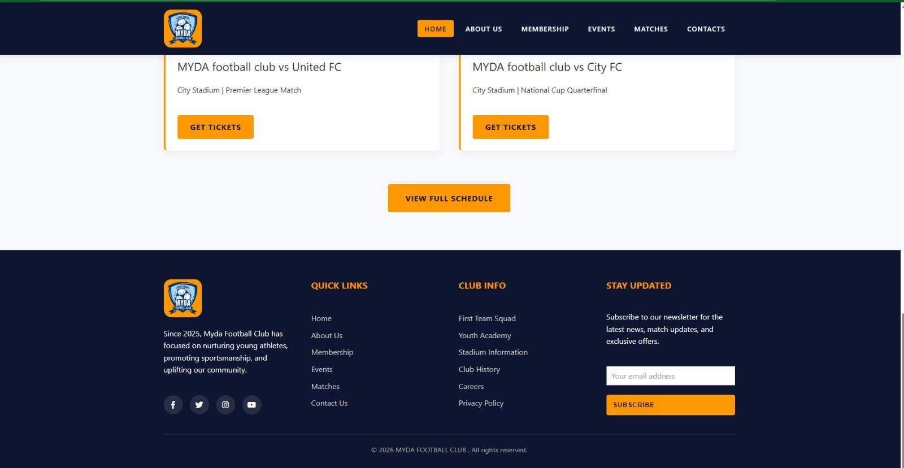
Task: Visit the Youth Academy link
Action: [x=485, y=335]
